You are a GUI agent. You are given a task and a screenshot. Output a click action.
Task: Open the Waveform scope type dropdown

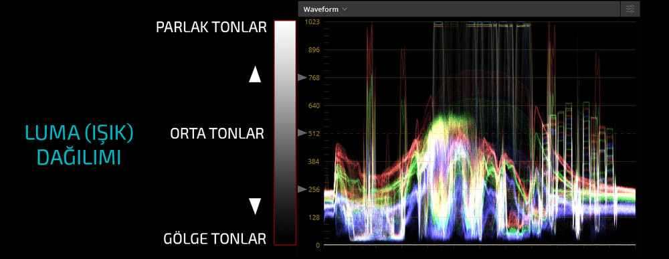pyautogui.click(x=325, y=9)
